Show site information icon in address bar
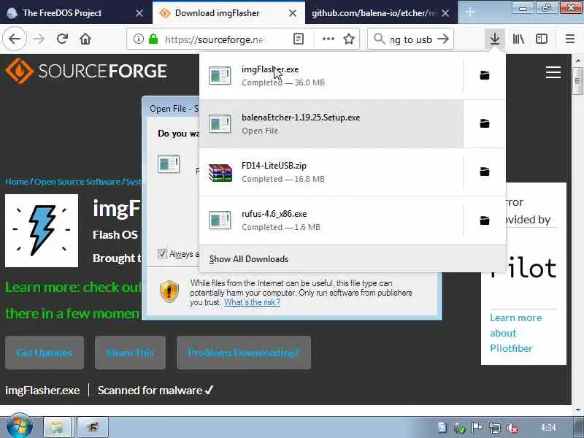This screenshot has width=584, height=438. [x=139, y=39]
